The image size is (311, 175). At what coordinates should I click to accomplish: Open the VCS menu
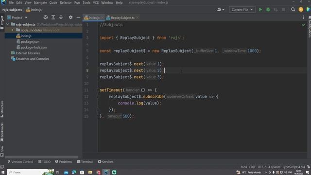[96, 2]
